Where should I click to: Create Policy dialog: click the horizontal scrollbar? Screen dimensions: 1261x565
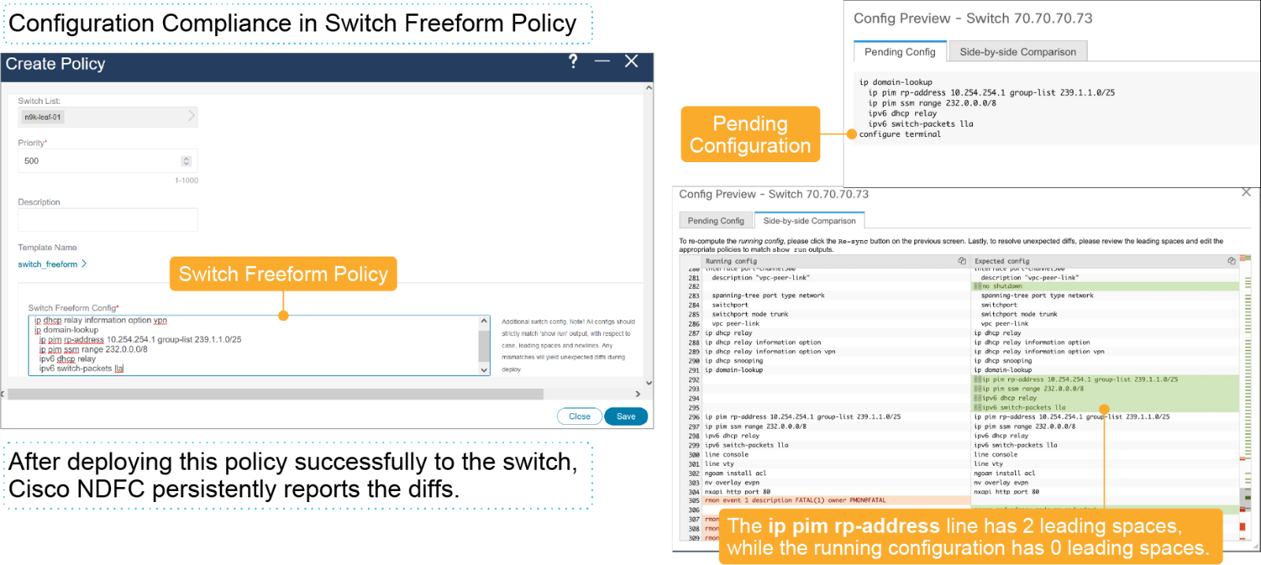pos(276,393)
